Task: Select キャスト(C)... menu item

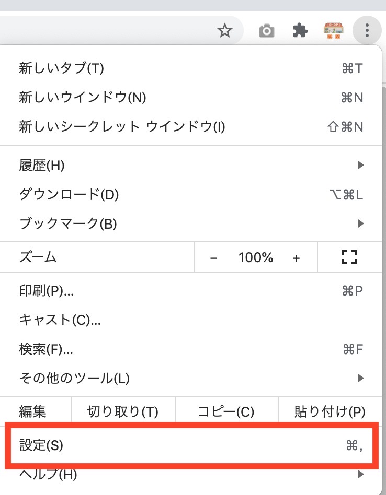Action: coord(60,320)
